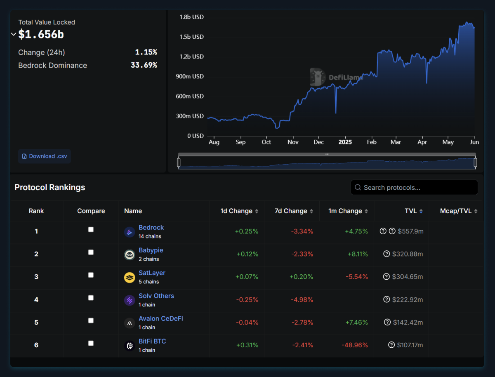Click the magnifier icon in the protocol search box
The image size is (495, 377).
click(358, 188)
